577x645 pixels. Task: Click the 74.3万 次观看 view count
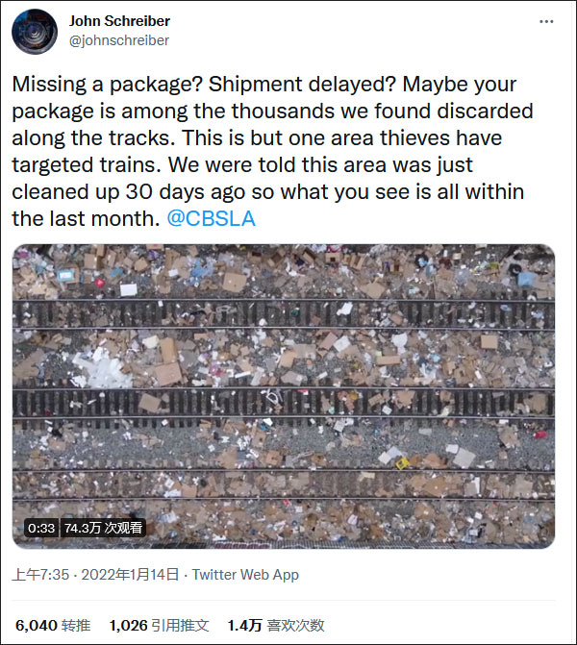coord(103,528)
